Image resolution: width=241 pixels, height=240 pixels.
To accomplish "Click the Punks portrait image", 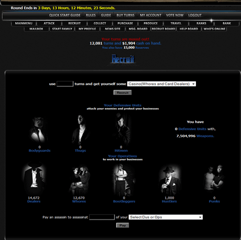I will [214, 178].
